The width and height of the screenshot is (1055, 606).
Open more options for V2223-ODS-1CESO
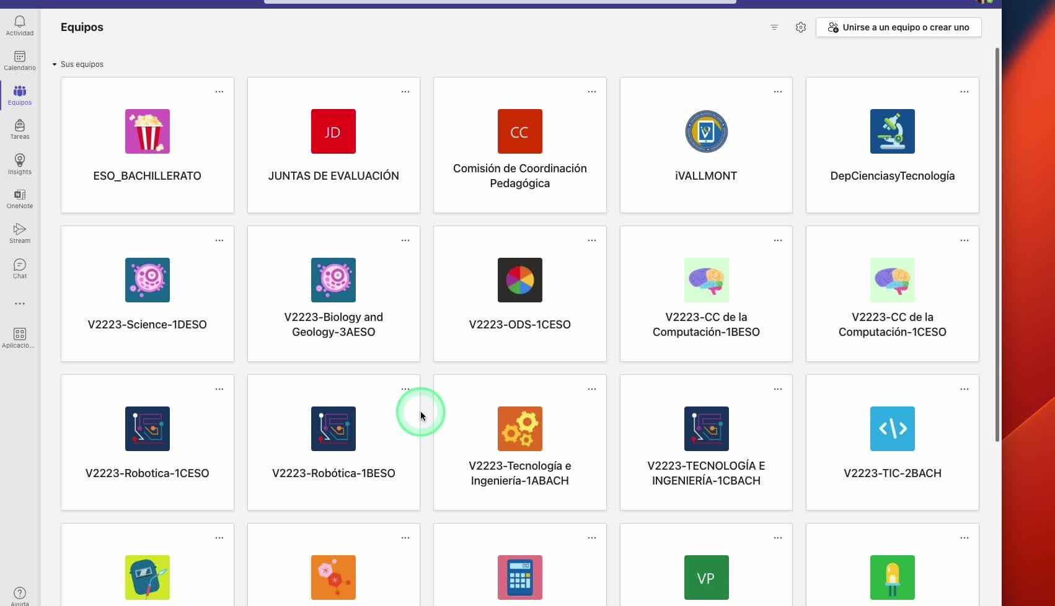(592, 240)
